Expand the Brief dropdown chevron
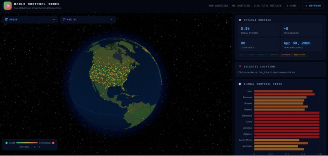Viewport: 328px width, 156px height. pyautogui.click(x=54, y=19)
